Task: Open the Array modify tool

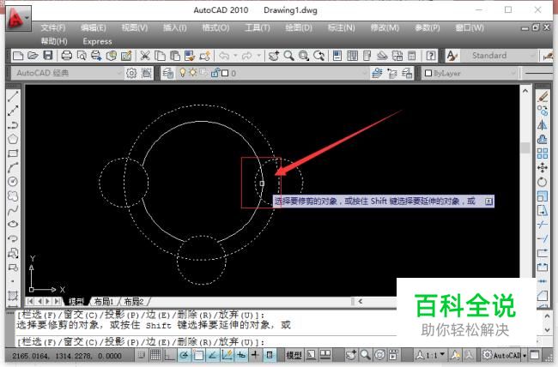Action: coord(543,153)
